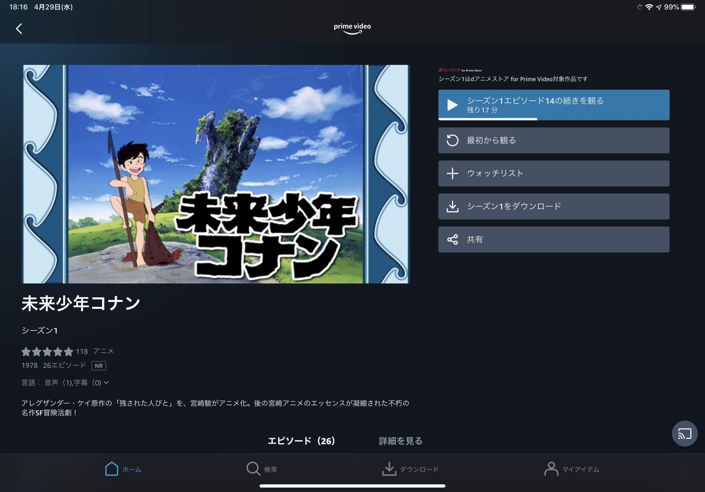Image resolution: width=705 pixels, height=492 pixels.
Task: Switch to 詳細を見る details tab
Action: click(401, 441)
